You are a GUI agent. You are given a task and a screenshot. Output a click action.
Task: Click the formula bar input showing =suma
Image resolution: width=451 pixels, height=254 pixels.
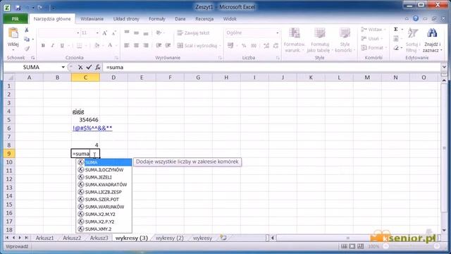[272, 67]
